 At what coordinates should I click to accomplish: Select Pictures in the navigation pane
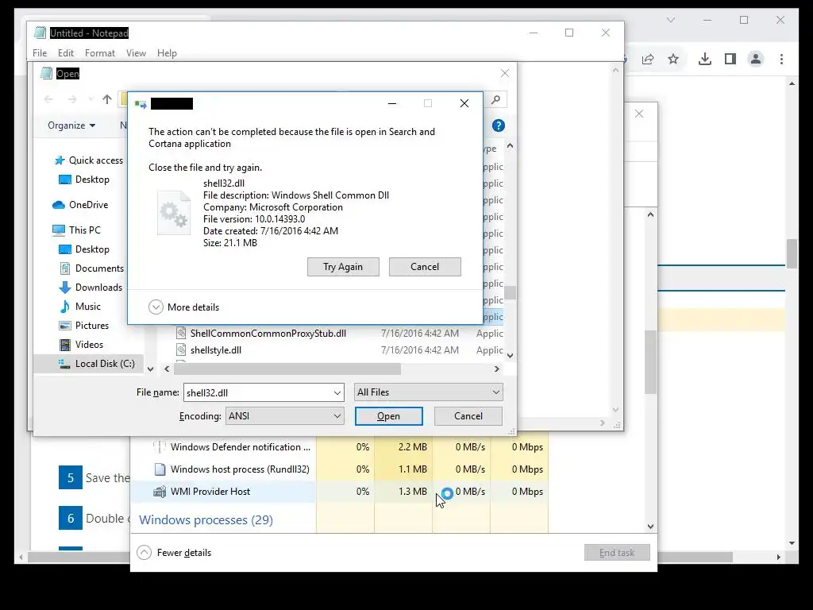84,326
